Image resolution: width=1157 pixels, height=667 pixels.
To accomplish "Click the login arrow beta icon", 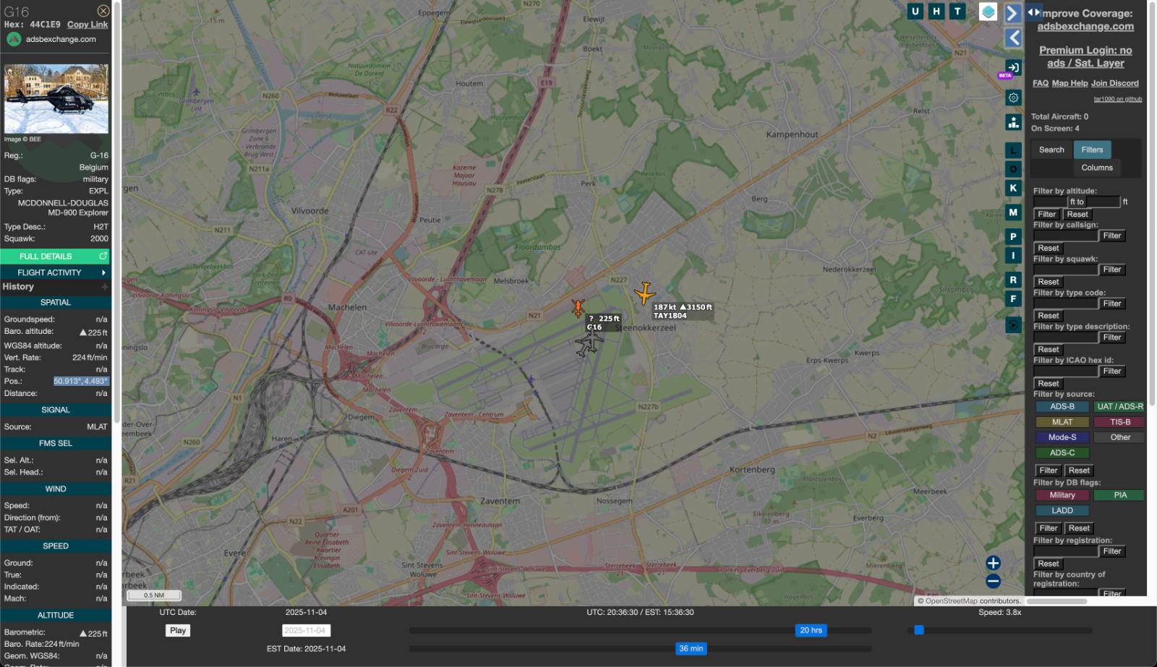I will [x=1013, y=68].
